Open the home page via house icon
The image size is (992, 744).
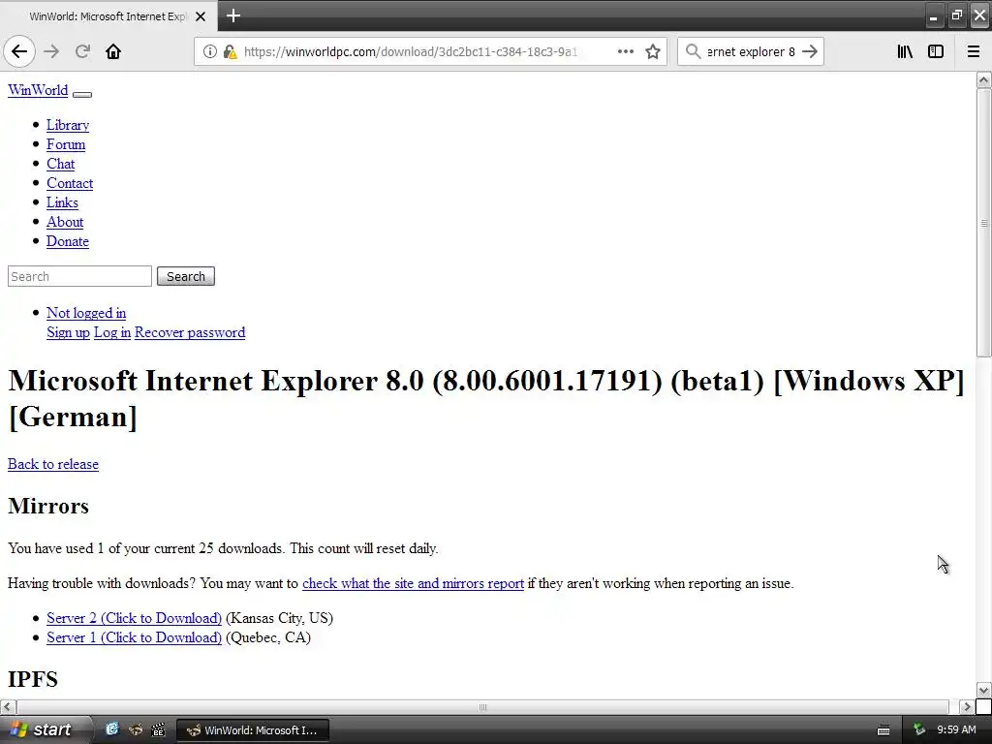[113, 51]
